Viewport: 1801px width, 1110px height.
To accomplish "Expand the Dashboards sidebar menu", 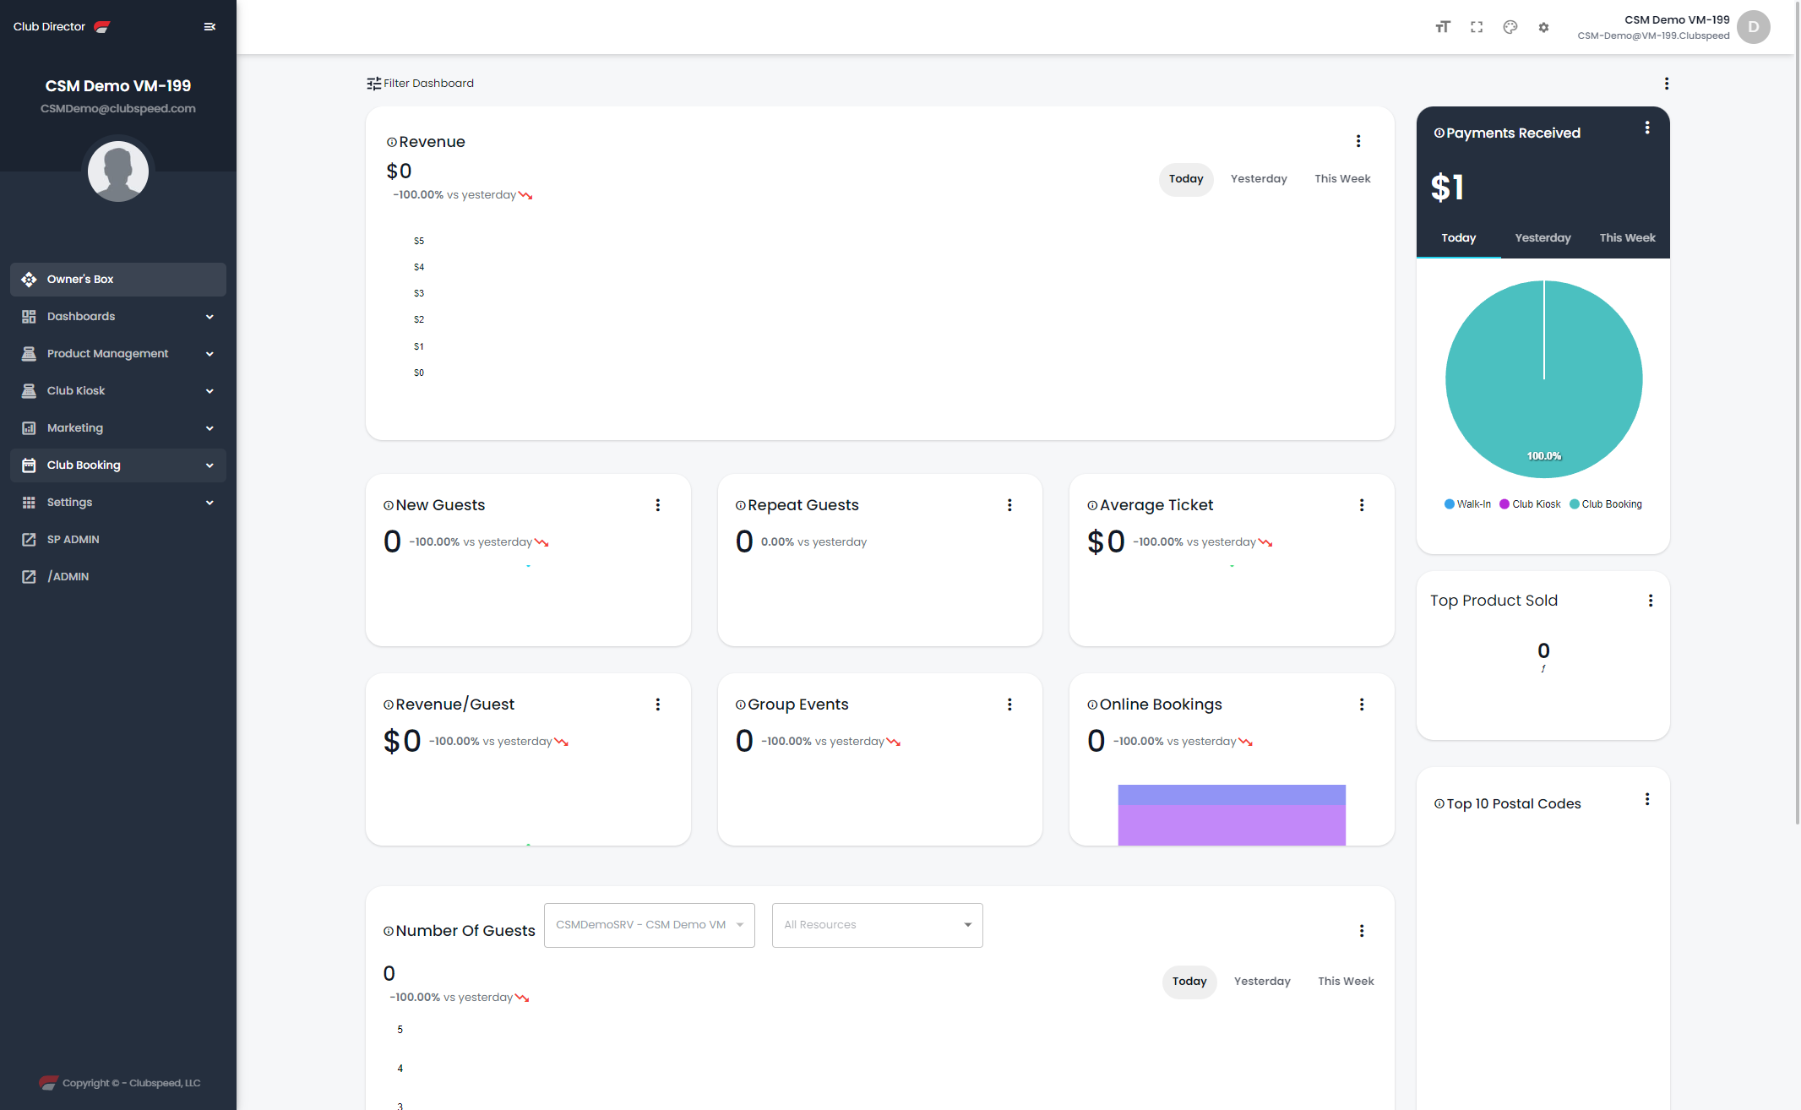I will [118, 317].
